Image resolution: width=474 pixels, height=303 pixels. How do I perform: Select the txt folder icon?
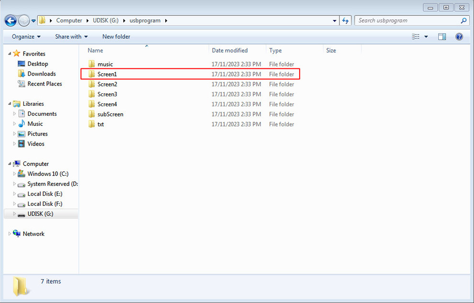point(91,124)
